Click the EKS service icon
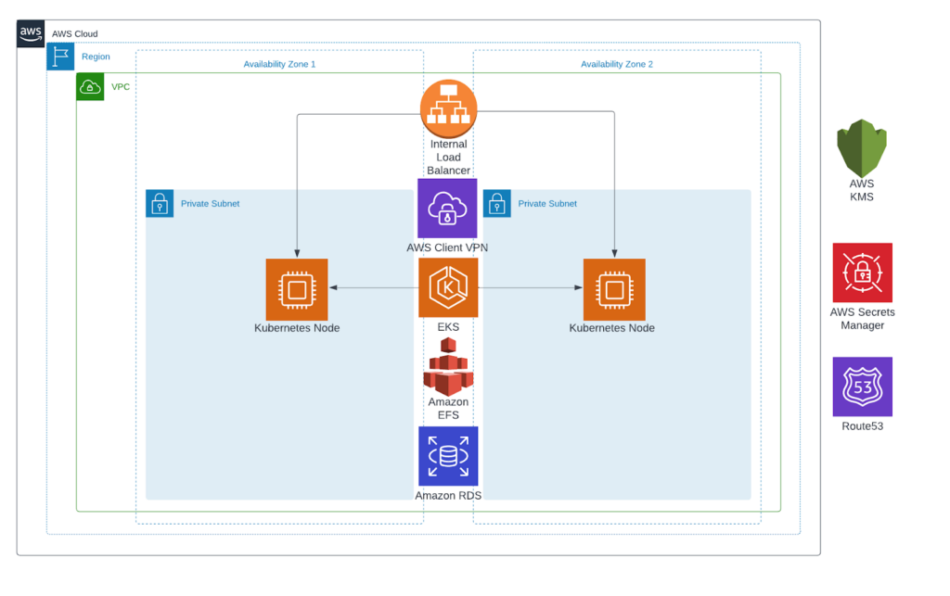Image resolution: width=950 pixels, height=596 pixels. 448,287
